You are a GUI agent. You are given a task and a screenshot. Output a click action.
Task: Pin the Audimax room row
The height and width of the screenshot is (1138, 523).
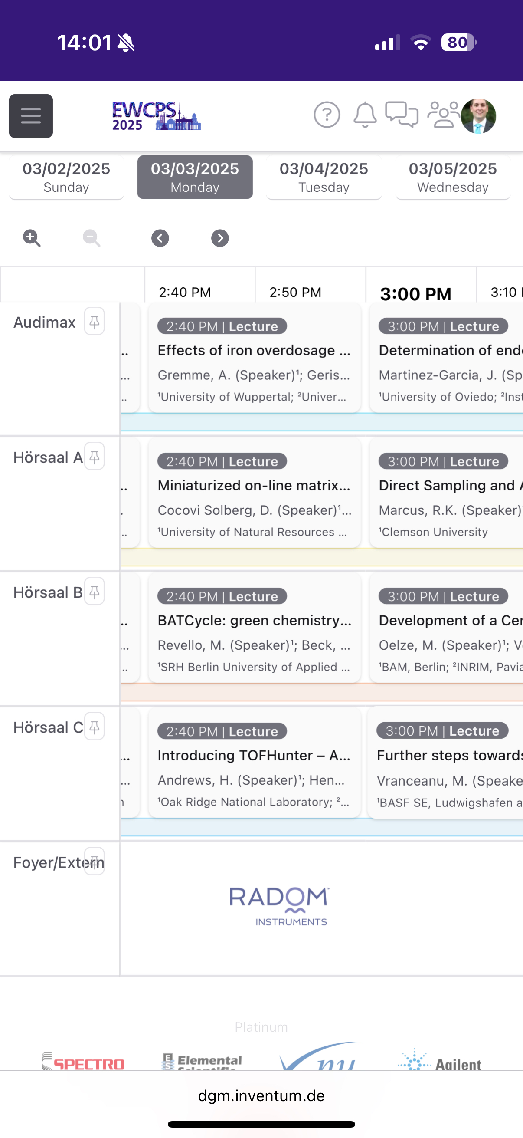95,322
